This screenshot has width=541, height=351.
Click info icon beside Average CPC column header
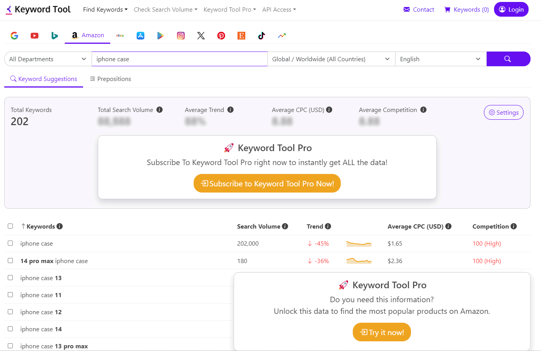click(448, 226)
